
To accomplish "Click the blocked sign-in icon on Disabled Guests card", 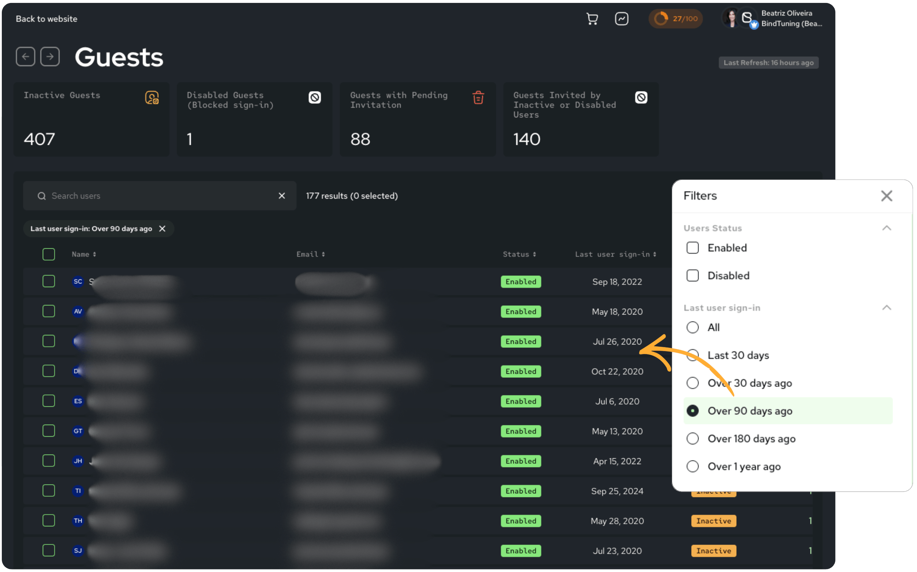I will coord(314,98).
